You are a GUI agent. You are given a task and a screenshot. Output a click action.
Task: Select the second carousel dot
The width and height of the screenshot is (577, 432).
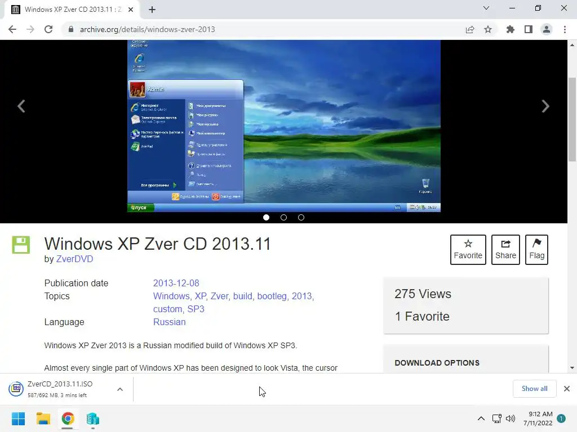[x=284, y=218]
